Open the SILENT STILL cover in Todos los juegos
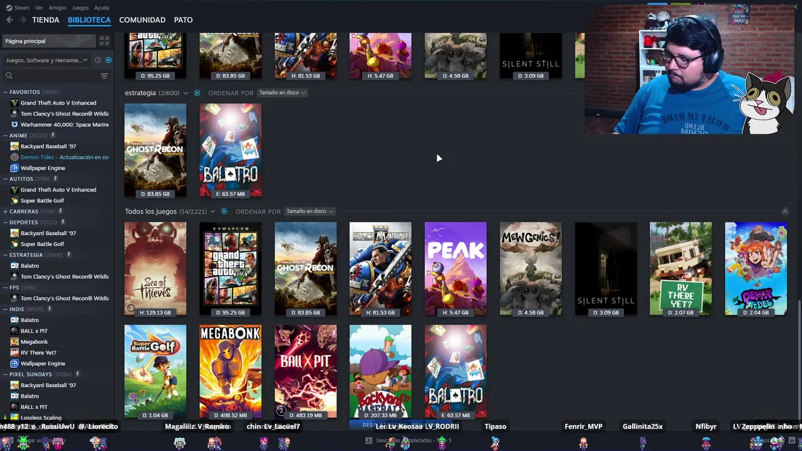 606,269
